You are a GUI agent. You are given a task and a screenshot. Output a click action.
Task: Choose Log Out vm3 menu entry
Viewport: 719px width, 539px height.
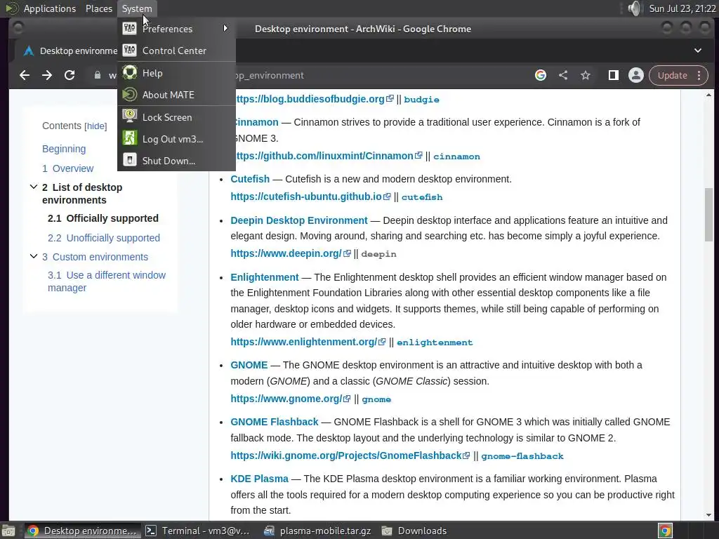tap(176, 139)
